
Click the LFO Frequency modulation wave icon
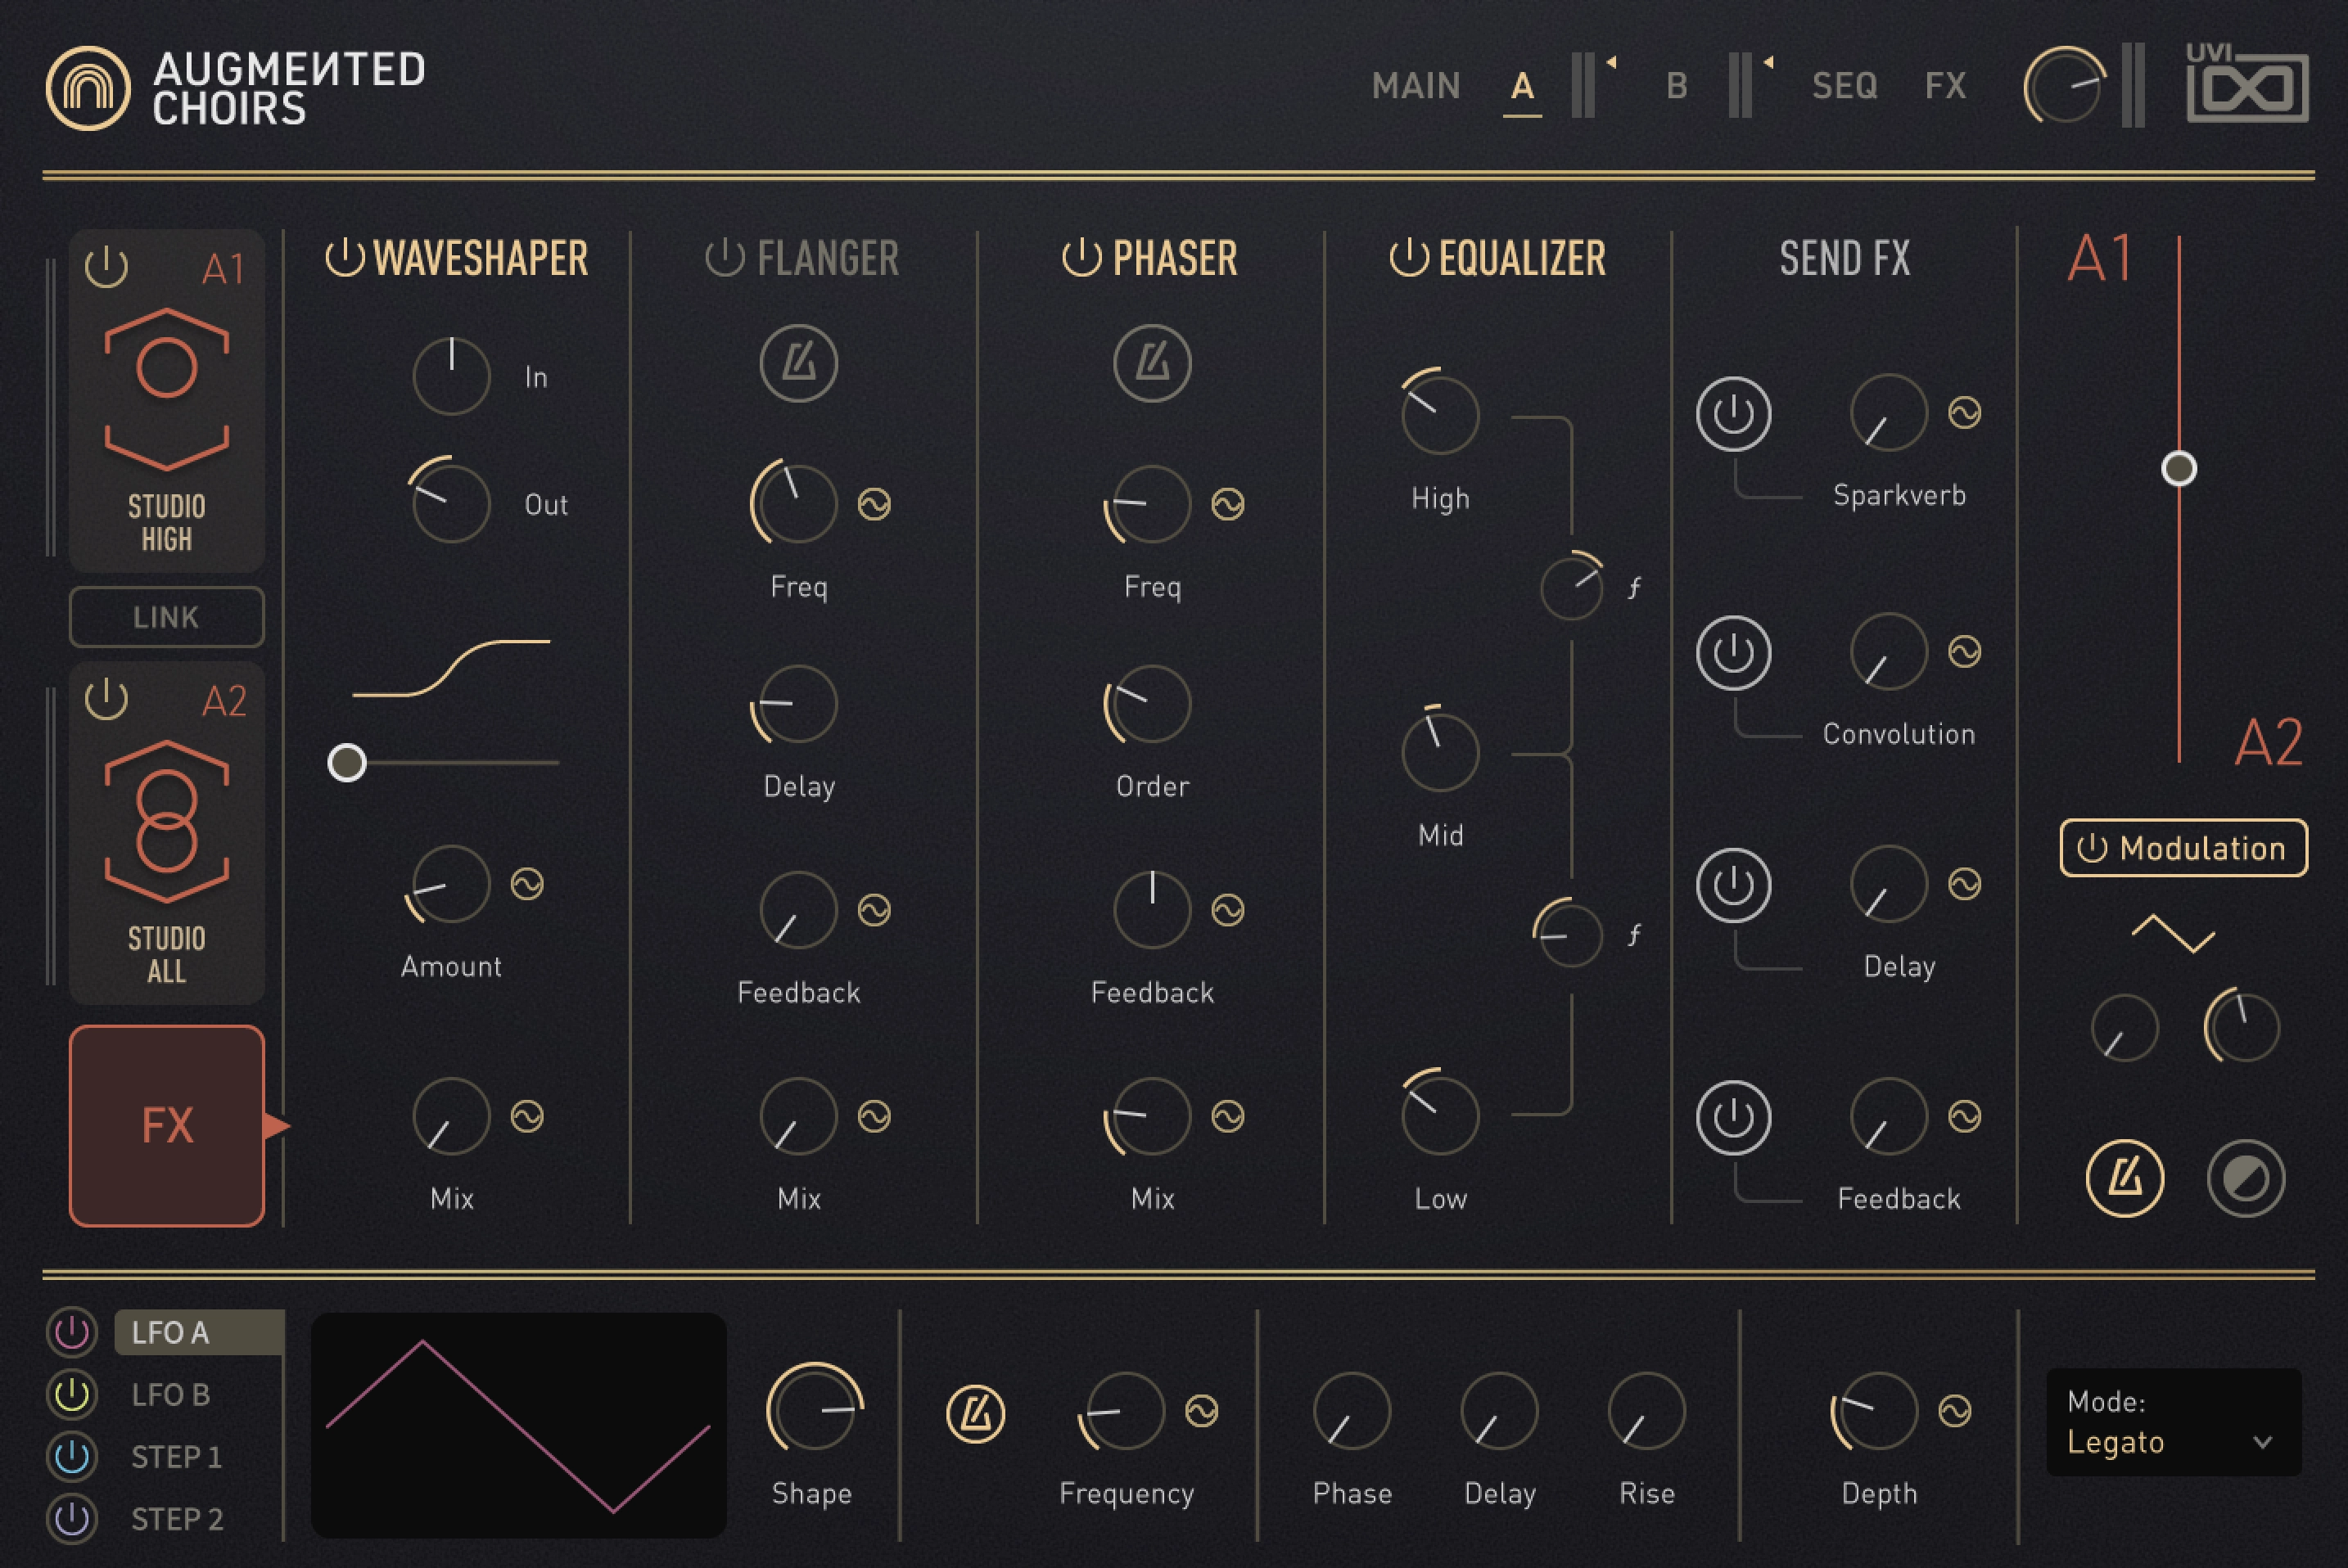[1202, 1411]
